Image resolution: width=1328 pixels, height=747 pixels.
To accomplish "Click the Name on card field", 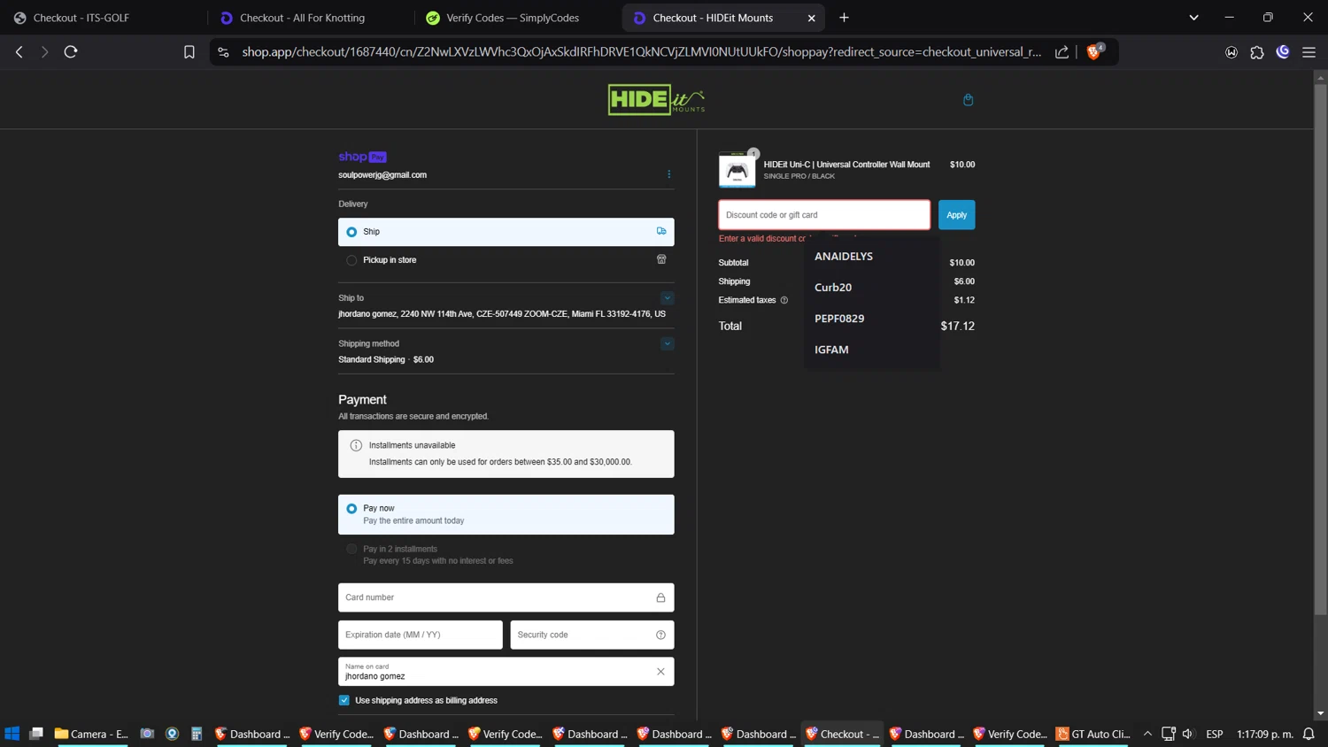I will (506, 672).
